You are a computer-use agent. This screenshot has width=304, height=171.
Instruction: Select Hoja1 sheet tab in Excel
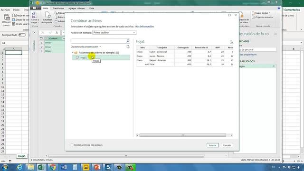click(x=22, y=156)
